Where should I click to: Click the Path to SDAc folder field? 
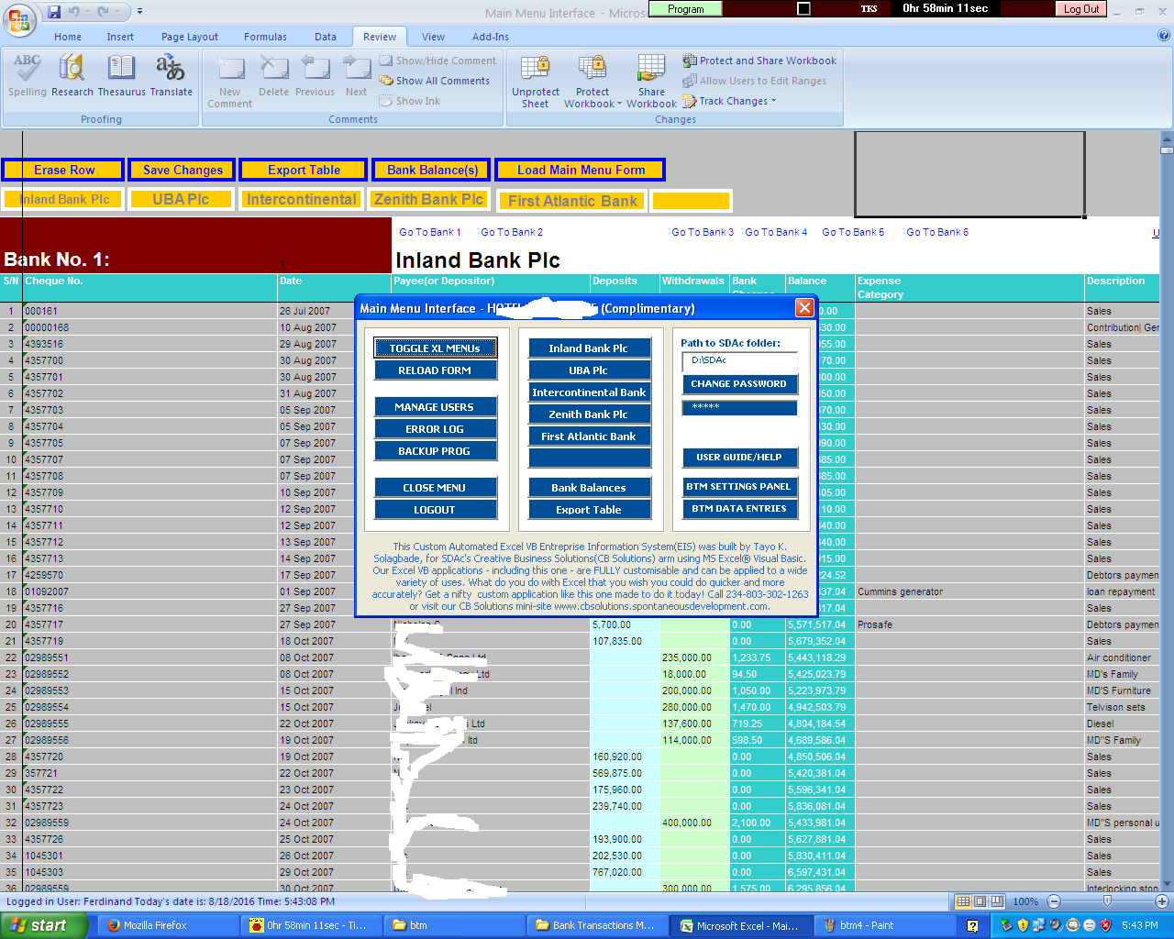click(739, 361)
